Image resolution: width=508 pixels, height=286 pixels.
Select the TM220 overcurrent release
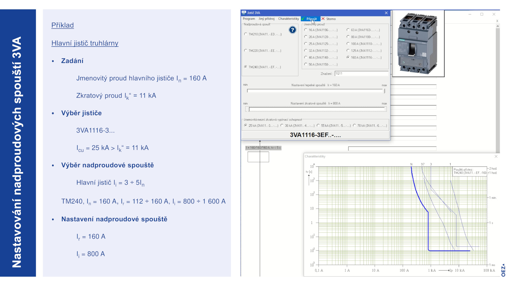click(263, 51)
